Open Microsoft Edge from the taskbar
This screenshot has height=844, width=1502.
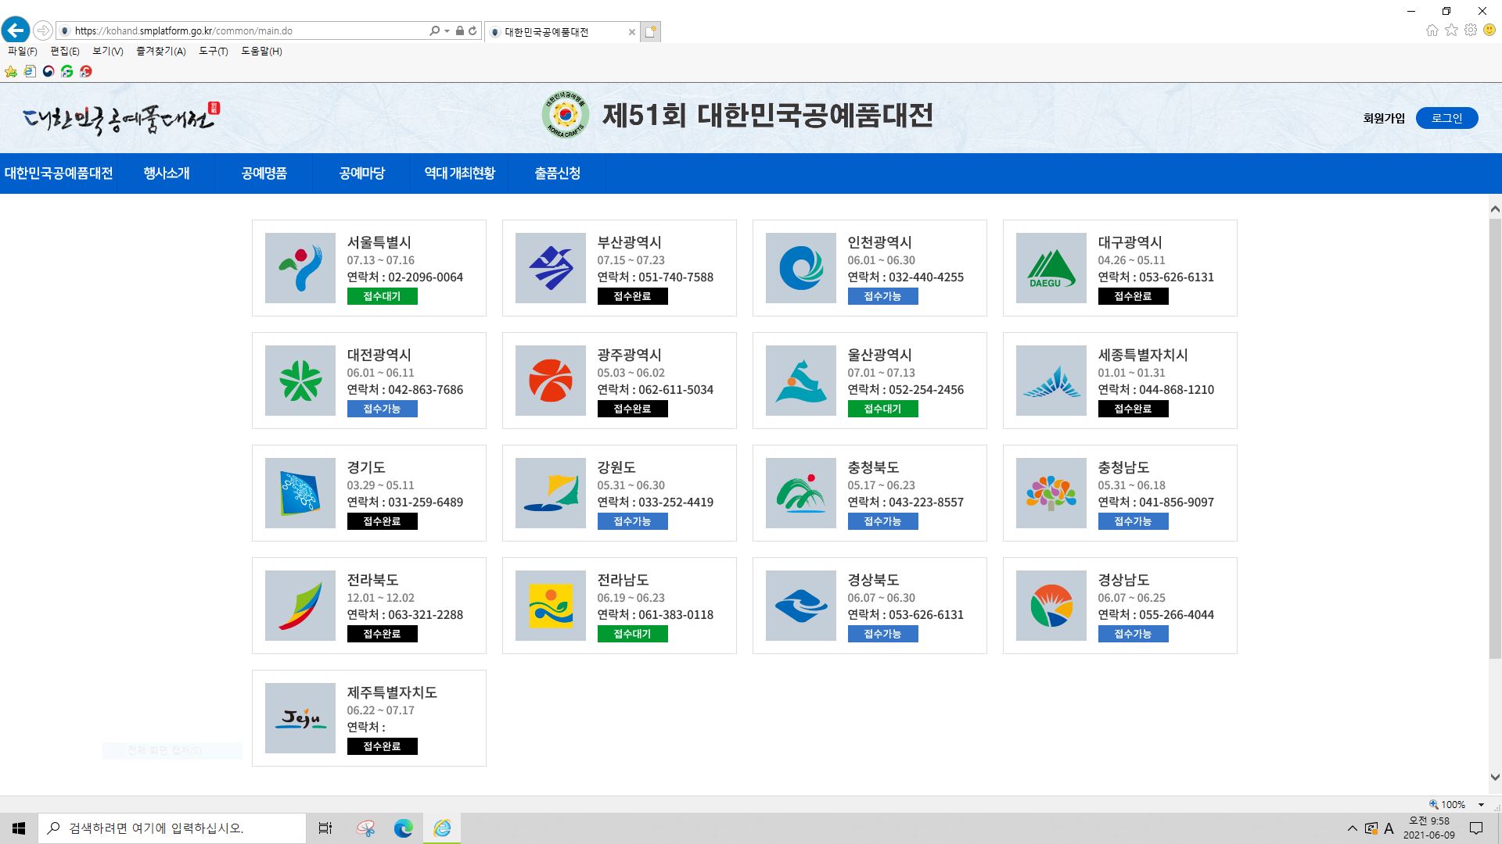tap(404, 828)
